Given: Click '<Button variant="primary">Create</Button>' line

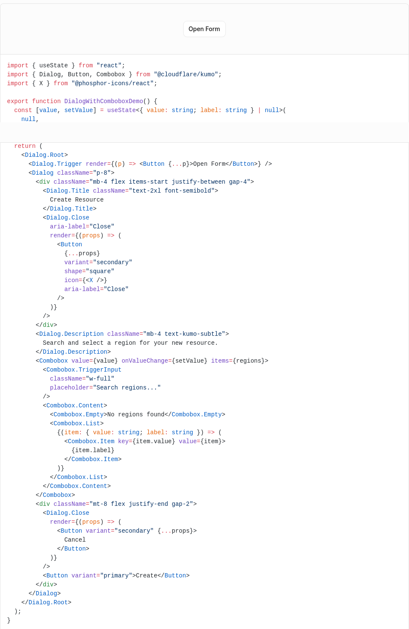Looking at the screenshot, I should [116, 575].
